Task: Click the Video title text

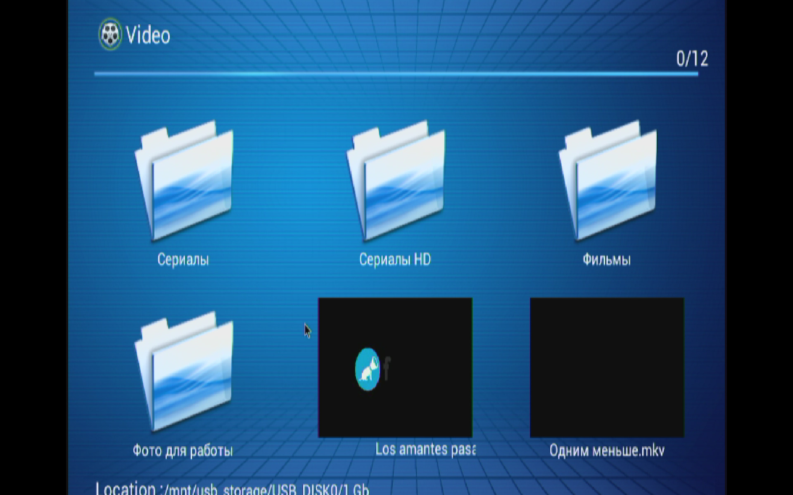Action: 148,35
